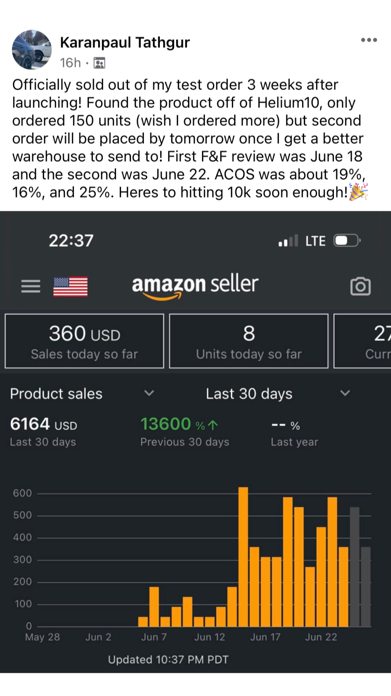Open the three-dot post options menu
This screenshot has width=391, height=696.
(369, 40)
